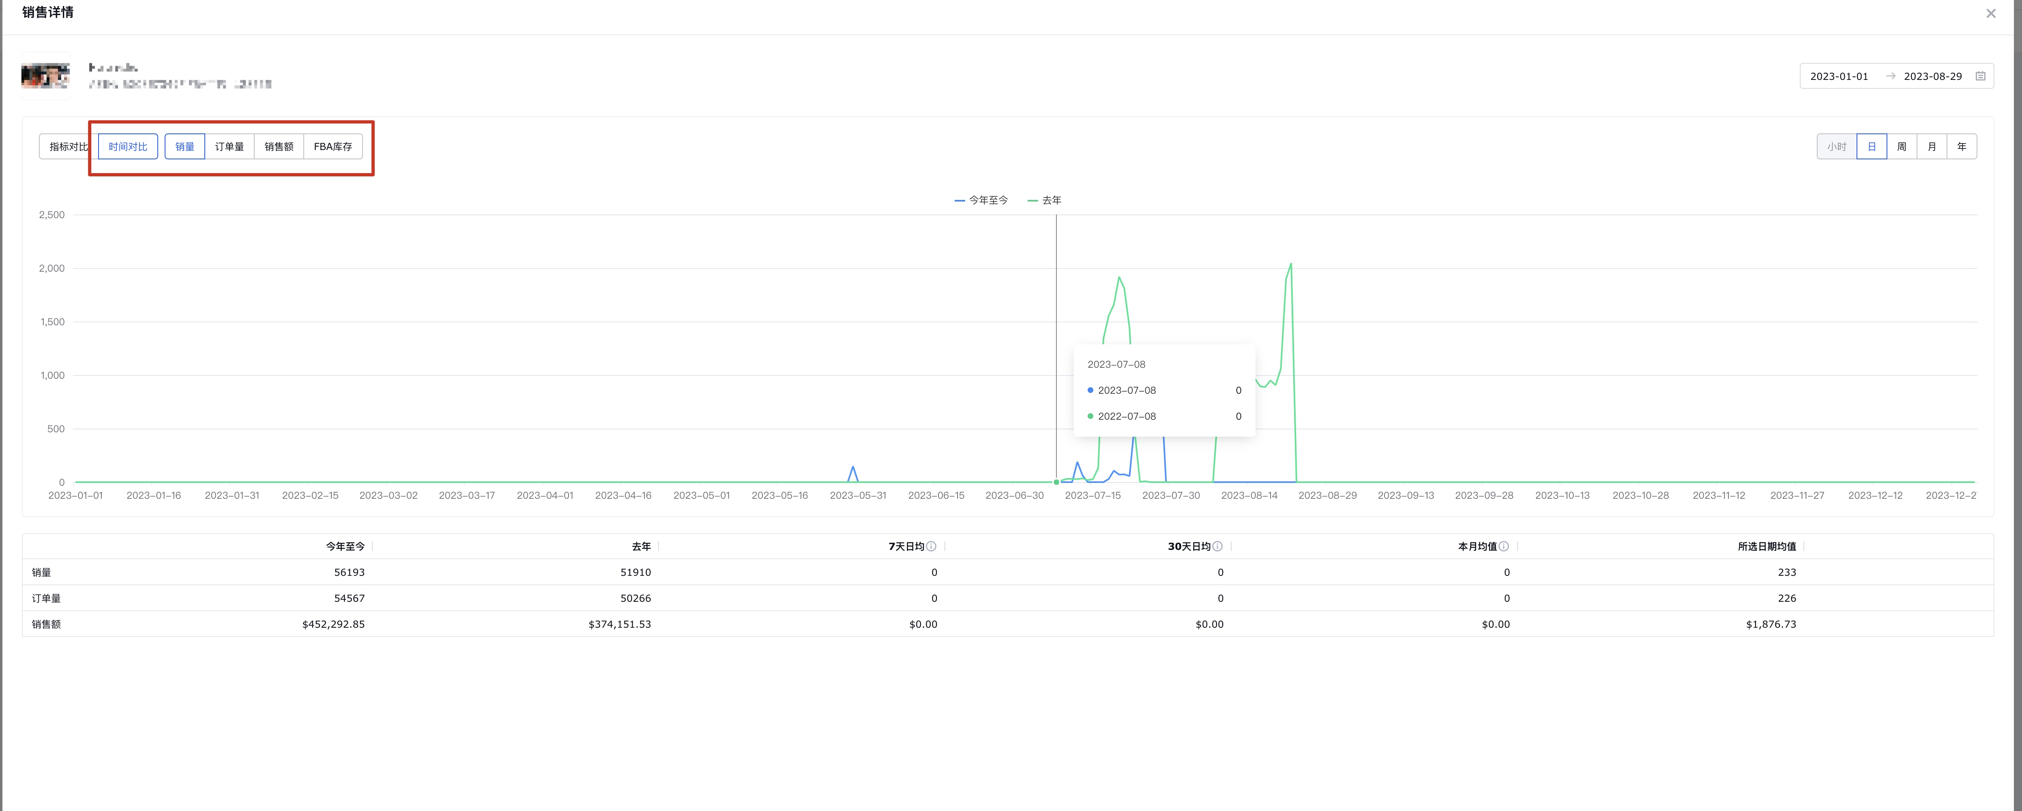Switch metric to 订单量
This screenshot has width=2022, height=811.
[x=229, y=147]
